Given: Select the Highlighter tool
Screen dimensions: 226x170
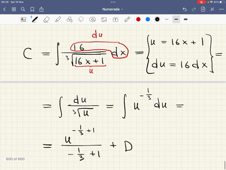Looking at the screenshot, I should click(x=58, y=19).
